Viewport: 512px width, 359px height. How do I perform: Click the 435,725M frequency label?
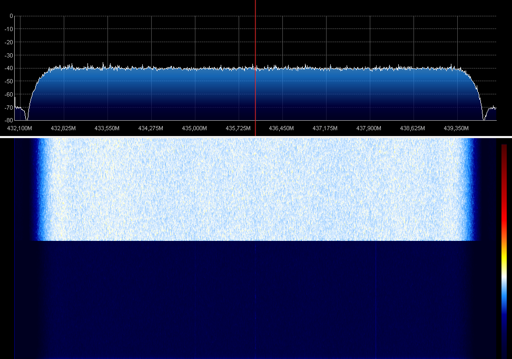[239, 129]
